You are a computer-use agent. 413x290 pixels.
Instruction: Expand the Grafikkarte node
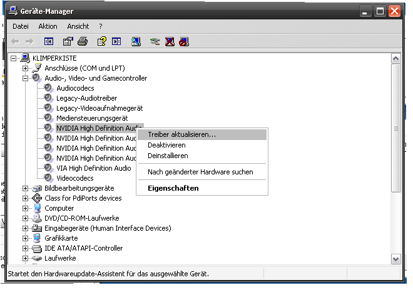25,238
